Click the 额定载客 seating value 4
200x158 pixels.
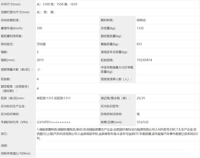click(37, 88)
